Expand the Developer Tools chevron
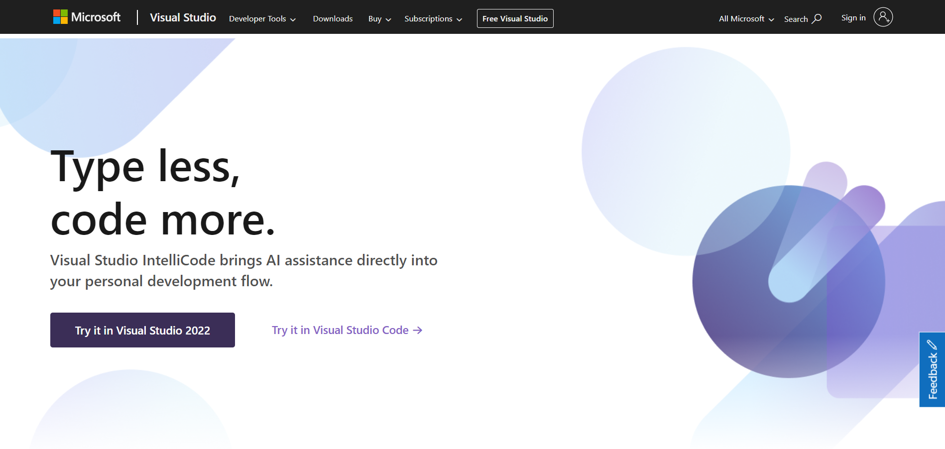Viewport: 945px width, 449px height. [x=293, y=19]
